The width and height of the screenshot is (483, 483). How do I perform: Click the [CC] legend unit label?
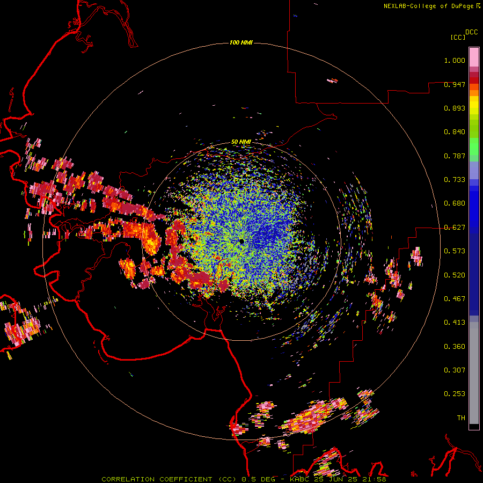[x=458, y=37]
